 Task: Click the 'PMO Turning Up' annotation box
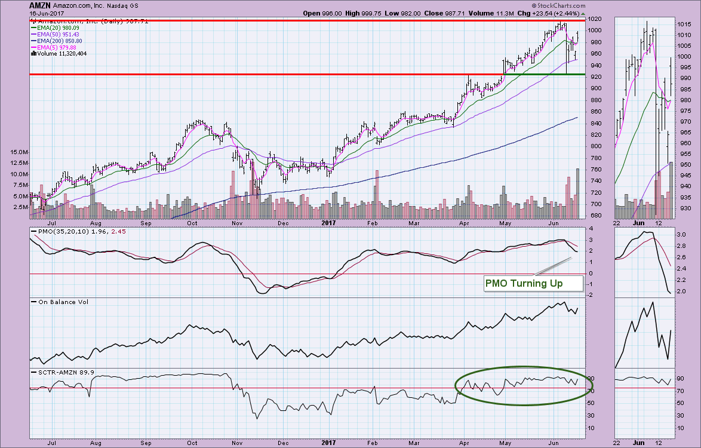[x=534, y=284]
